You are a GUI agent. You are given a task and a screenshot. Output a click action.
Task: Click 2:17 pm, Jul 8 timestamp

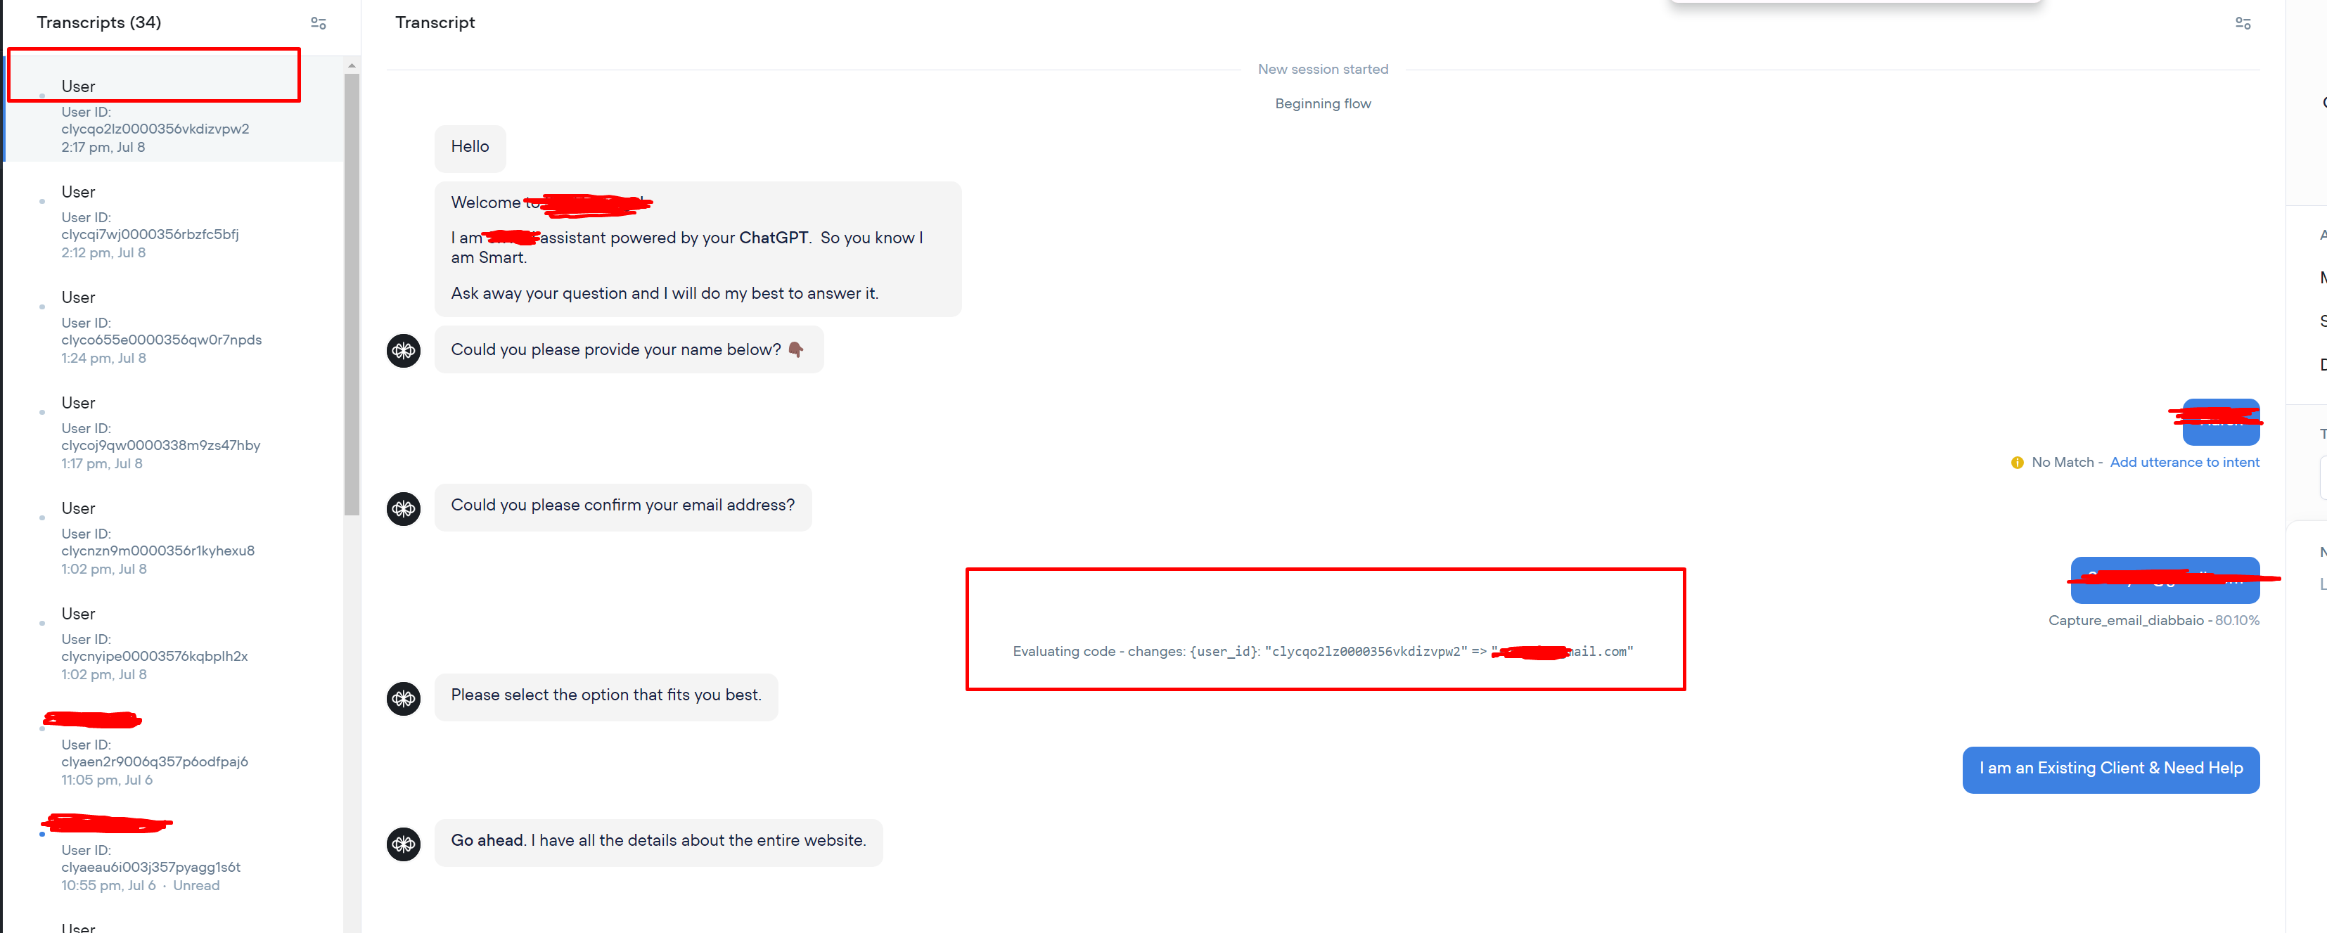[x=103, y=147]
